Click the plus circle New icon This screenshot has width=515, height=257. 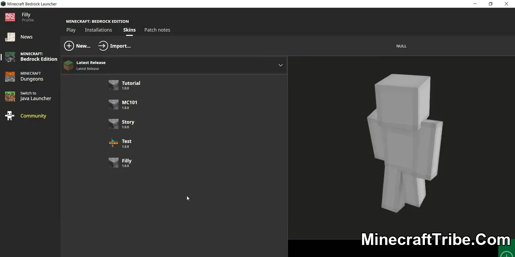click(x=69, y=46)
